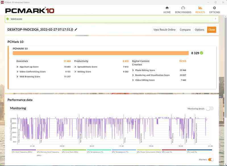Screen dimensions: 227x166
Task: Click the PCMark 10 app icon in title bar
Action: pyautogui.click(x=2, y=2)
